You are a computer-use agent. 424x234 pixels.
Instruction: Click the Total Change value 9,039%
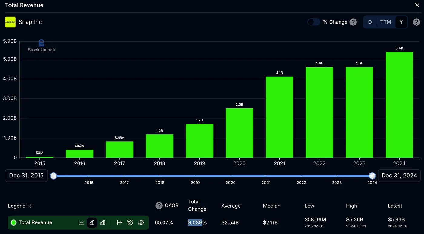click(197, 222)
